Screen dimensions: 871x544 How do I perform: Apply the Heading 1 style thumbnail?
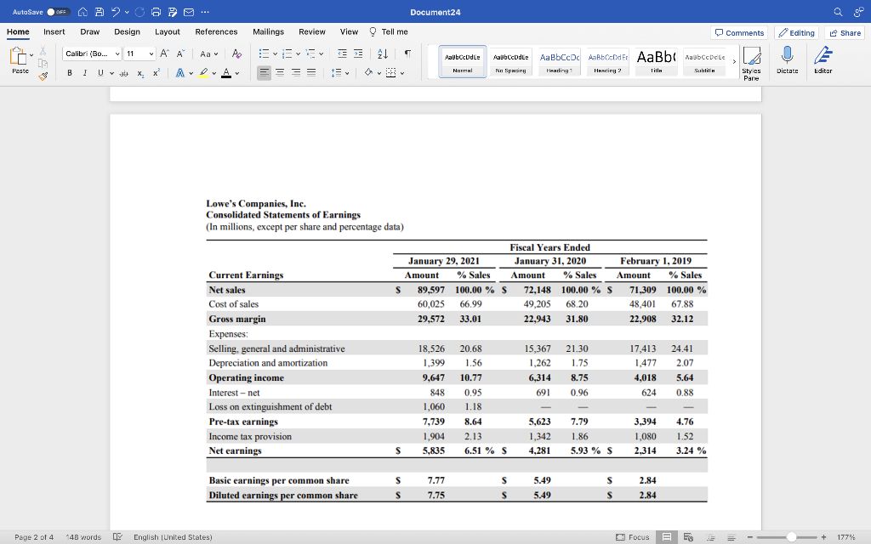(x=560, y=59)
